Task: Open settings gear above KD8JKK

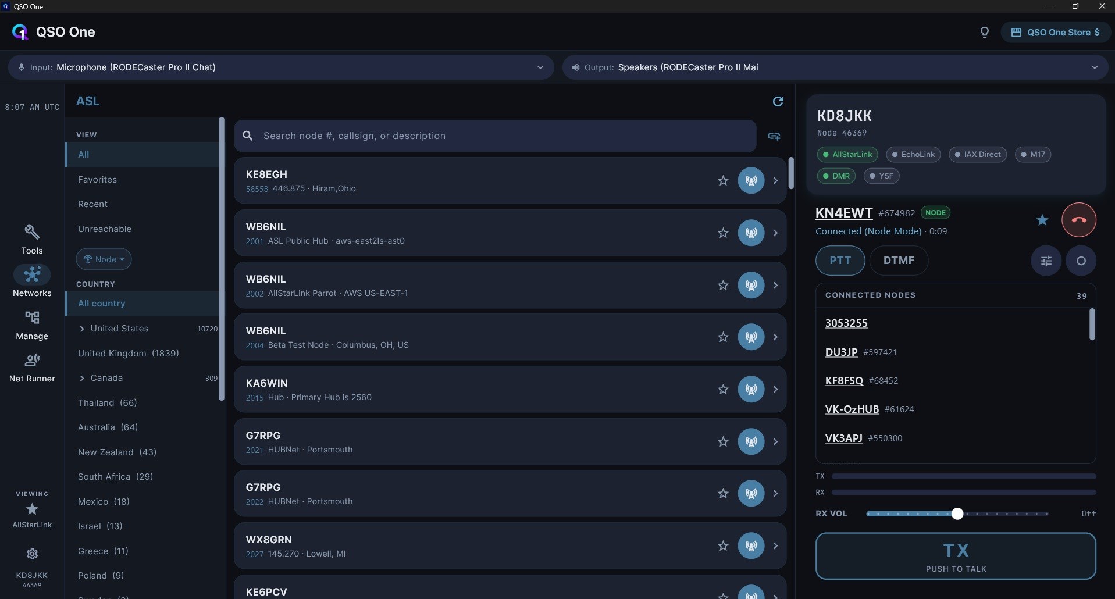Action: [32, 554]
